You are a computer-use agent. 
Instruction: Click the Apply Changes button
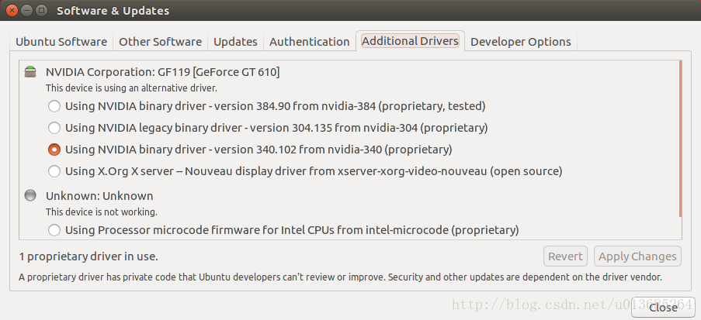[637, 256]
